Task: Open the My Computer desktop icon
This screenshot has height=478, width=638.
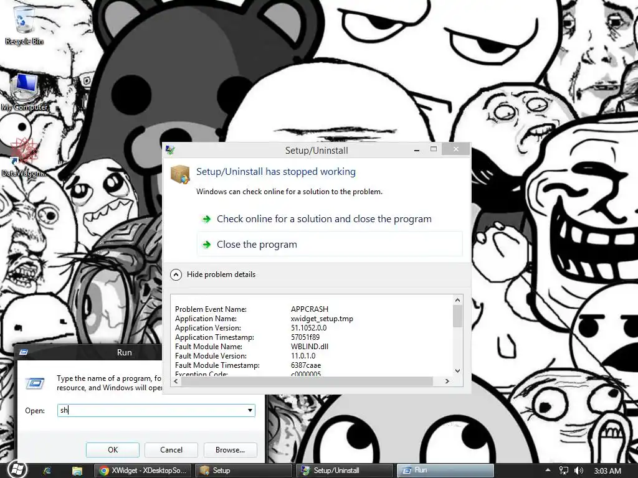Action: (24, 92)
